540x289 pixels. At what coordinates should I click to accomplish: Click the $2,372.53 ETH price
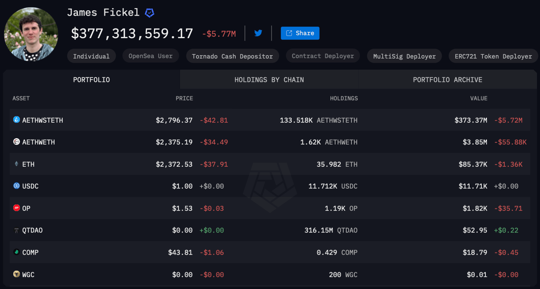[174, 164]
